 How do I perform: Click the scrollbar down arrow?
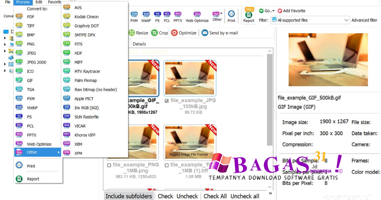269,187
